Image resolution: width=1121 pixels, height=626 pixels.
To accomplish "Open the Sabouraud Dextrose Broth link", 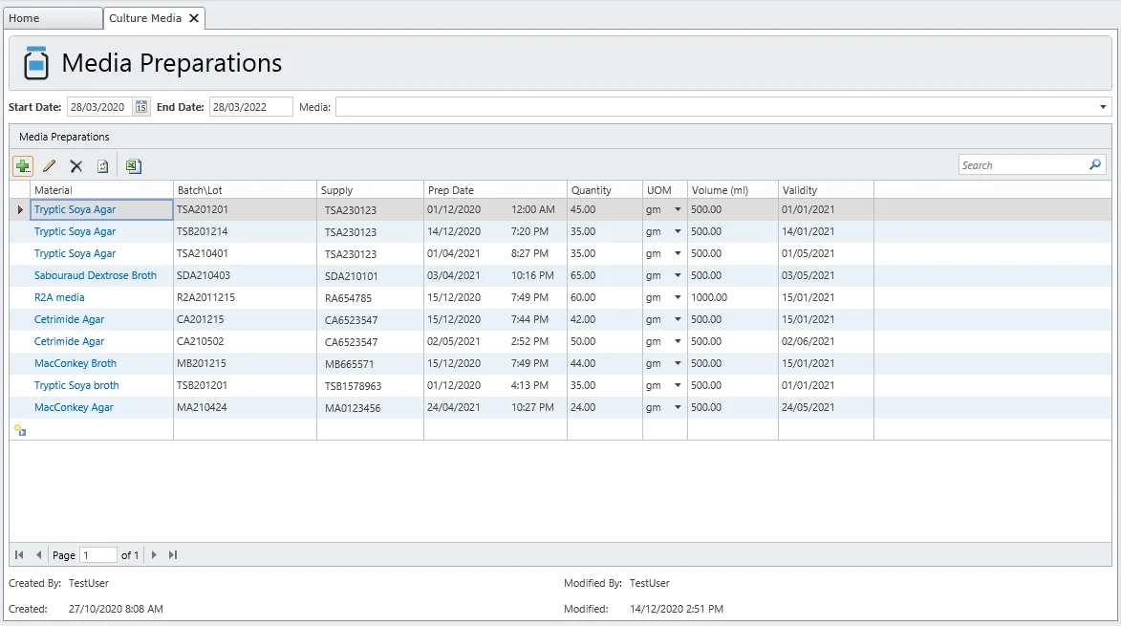I will click(x=96, y=276).
